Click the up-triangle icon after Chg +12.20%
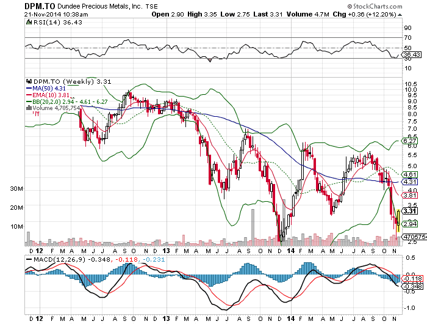The image size is (427, 324). (400, 15)
